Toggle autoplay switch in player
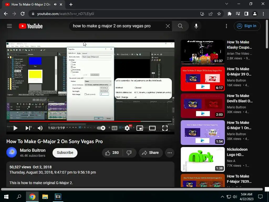The image size is (269, 202). 101,128
